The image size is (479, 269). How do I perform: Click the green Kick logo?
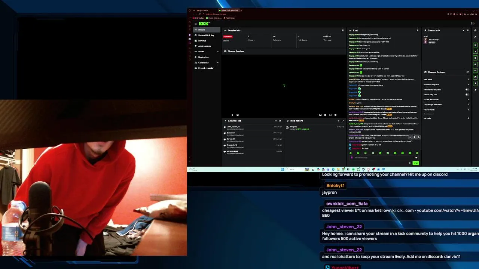pyautogui.click(x=204, y=24)
